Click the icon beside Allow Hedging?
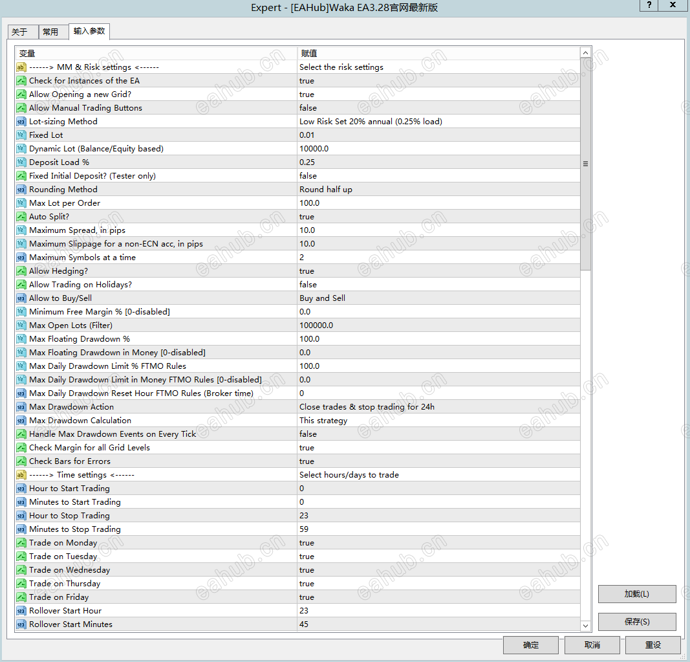Image resolution: width=690 pixels, height=662 pixels. [x=21, y=271]
